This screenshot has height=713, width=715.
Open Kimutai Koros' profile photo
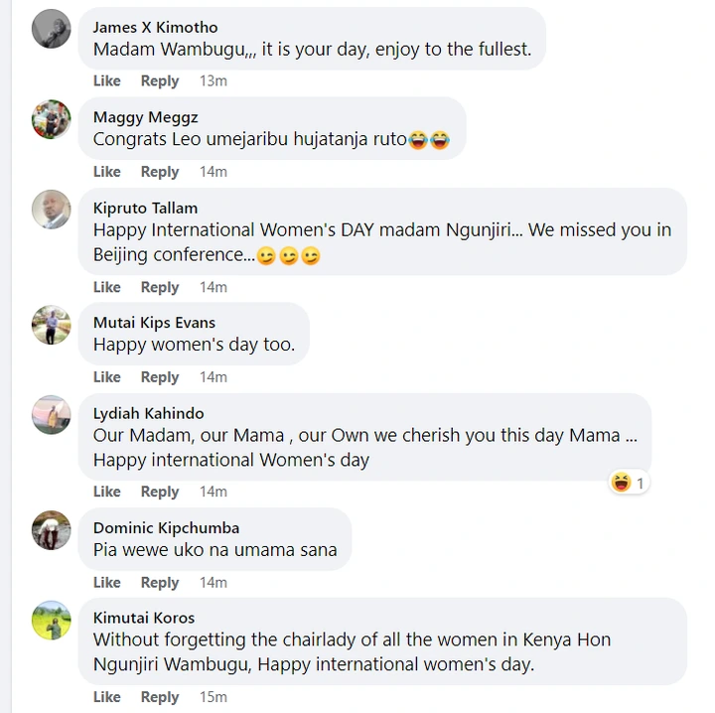[x=52, y=621]
